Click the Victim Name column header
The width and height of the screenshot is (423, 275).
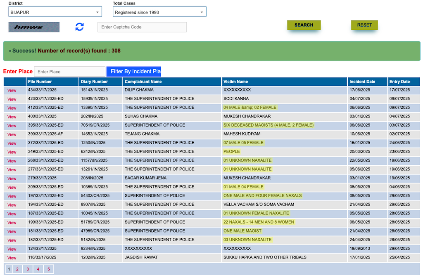235,82
